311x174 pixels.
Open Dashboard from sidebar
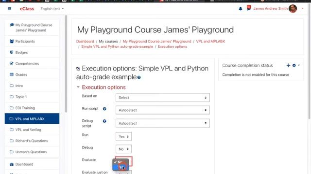[32, 164]
